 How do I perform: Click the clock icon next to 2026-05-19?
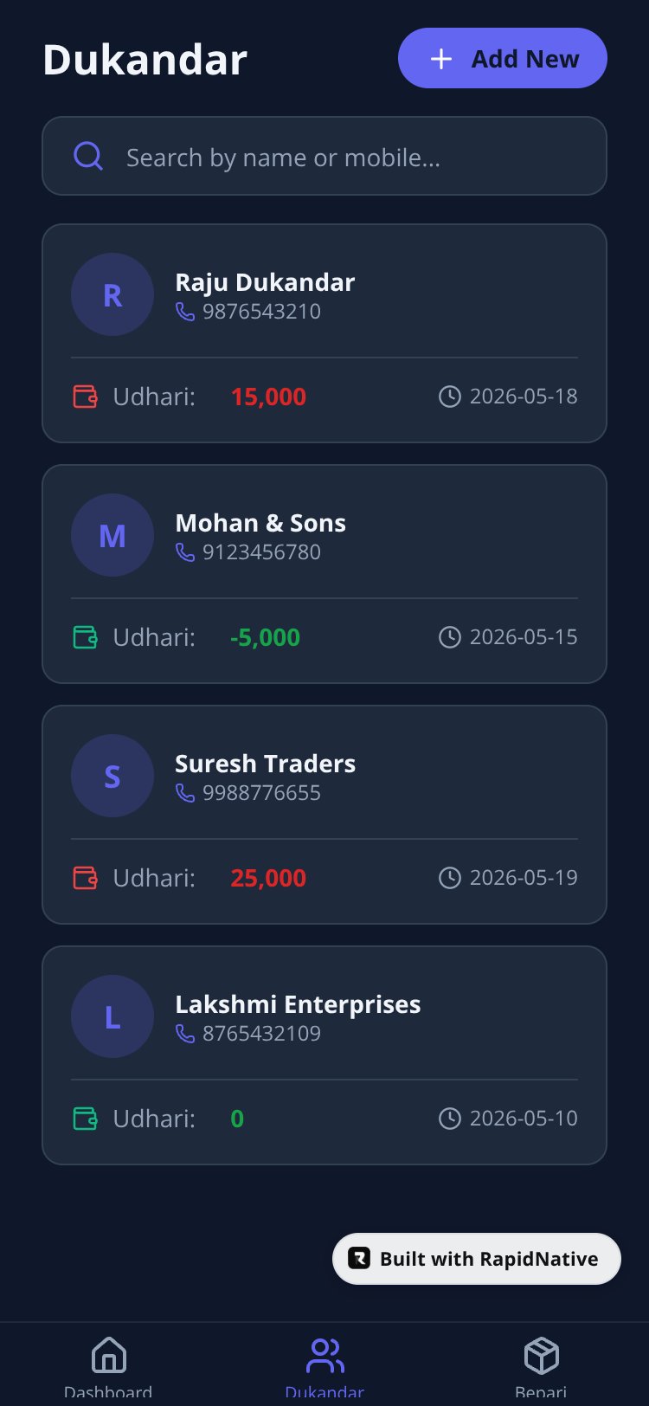pos(450,878)
